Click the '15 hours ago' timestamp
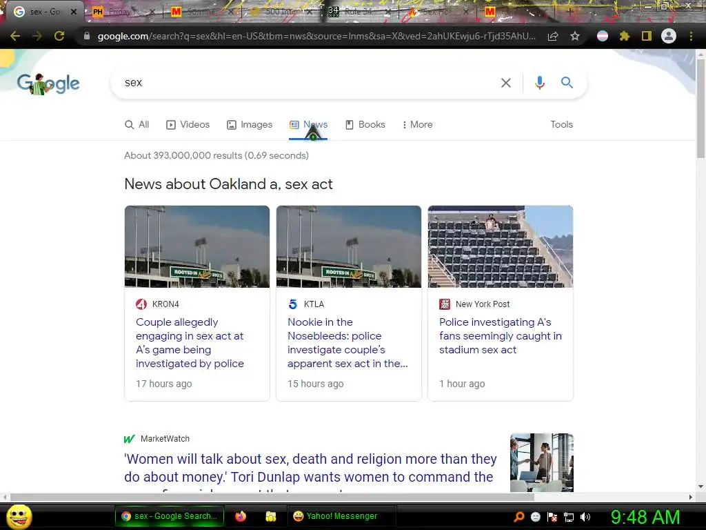Viewport: 706px width, 530px height. point(316,384)
